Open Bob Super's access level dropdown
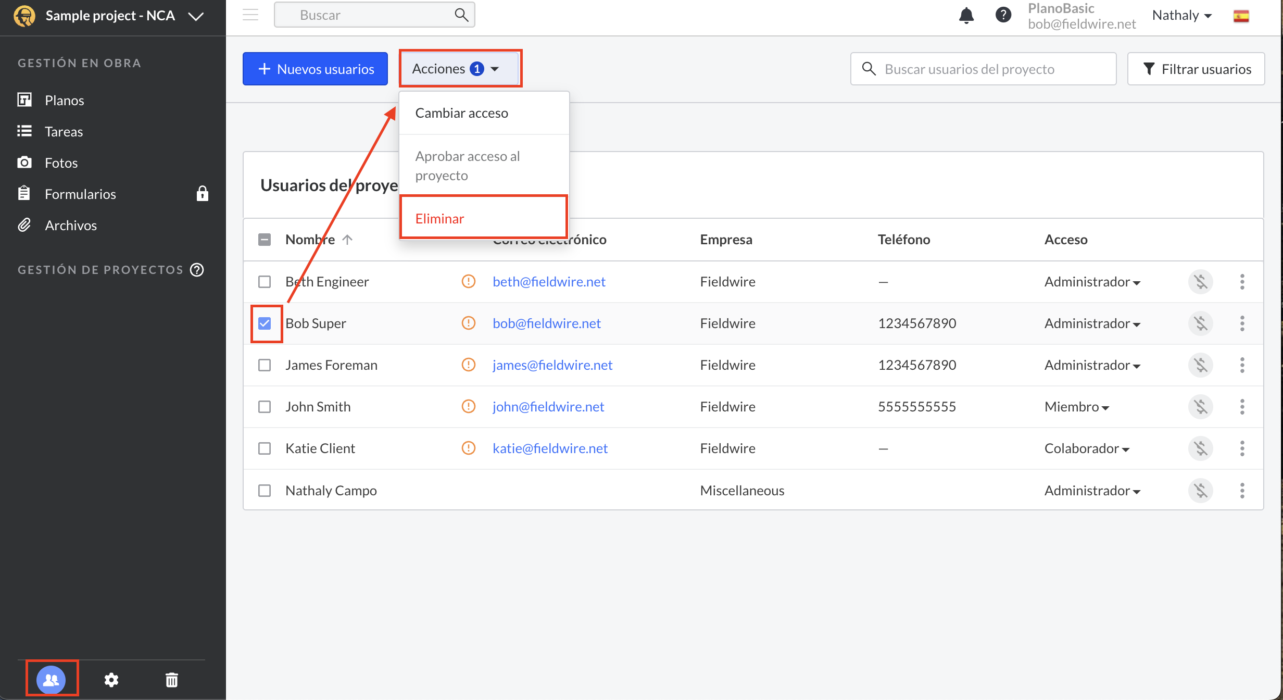This screenshot has height=700, width=1283. point(1092,323)
